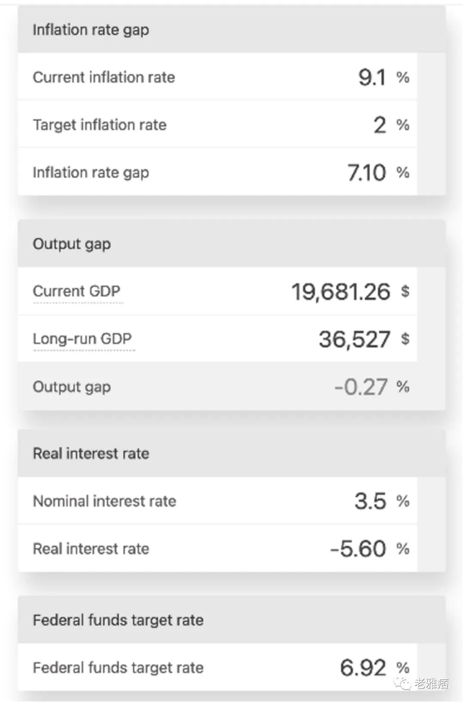Click the dollar unit beside Long-run GDP
This screenshot has width=464, height=704.
tap(405, 339)
